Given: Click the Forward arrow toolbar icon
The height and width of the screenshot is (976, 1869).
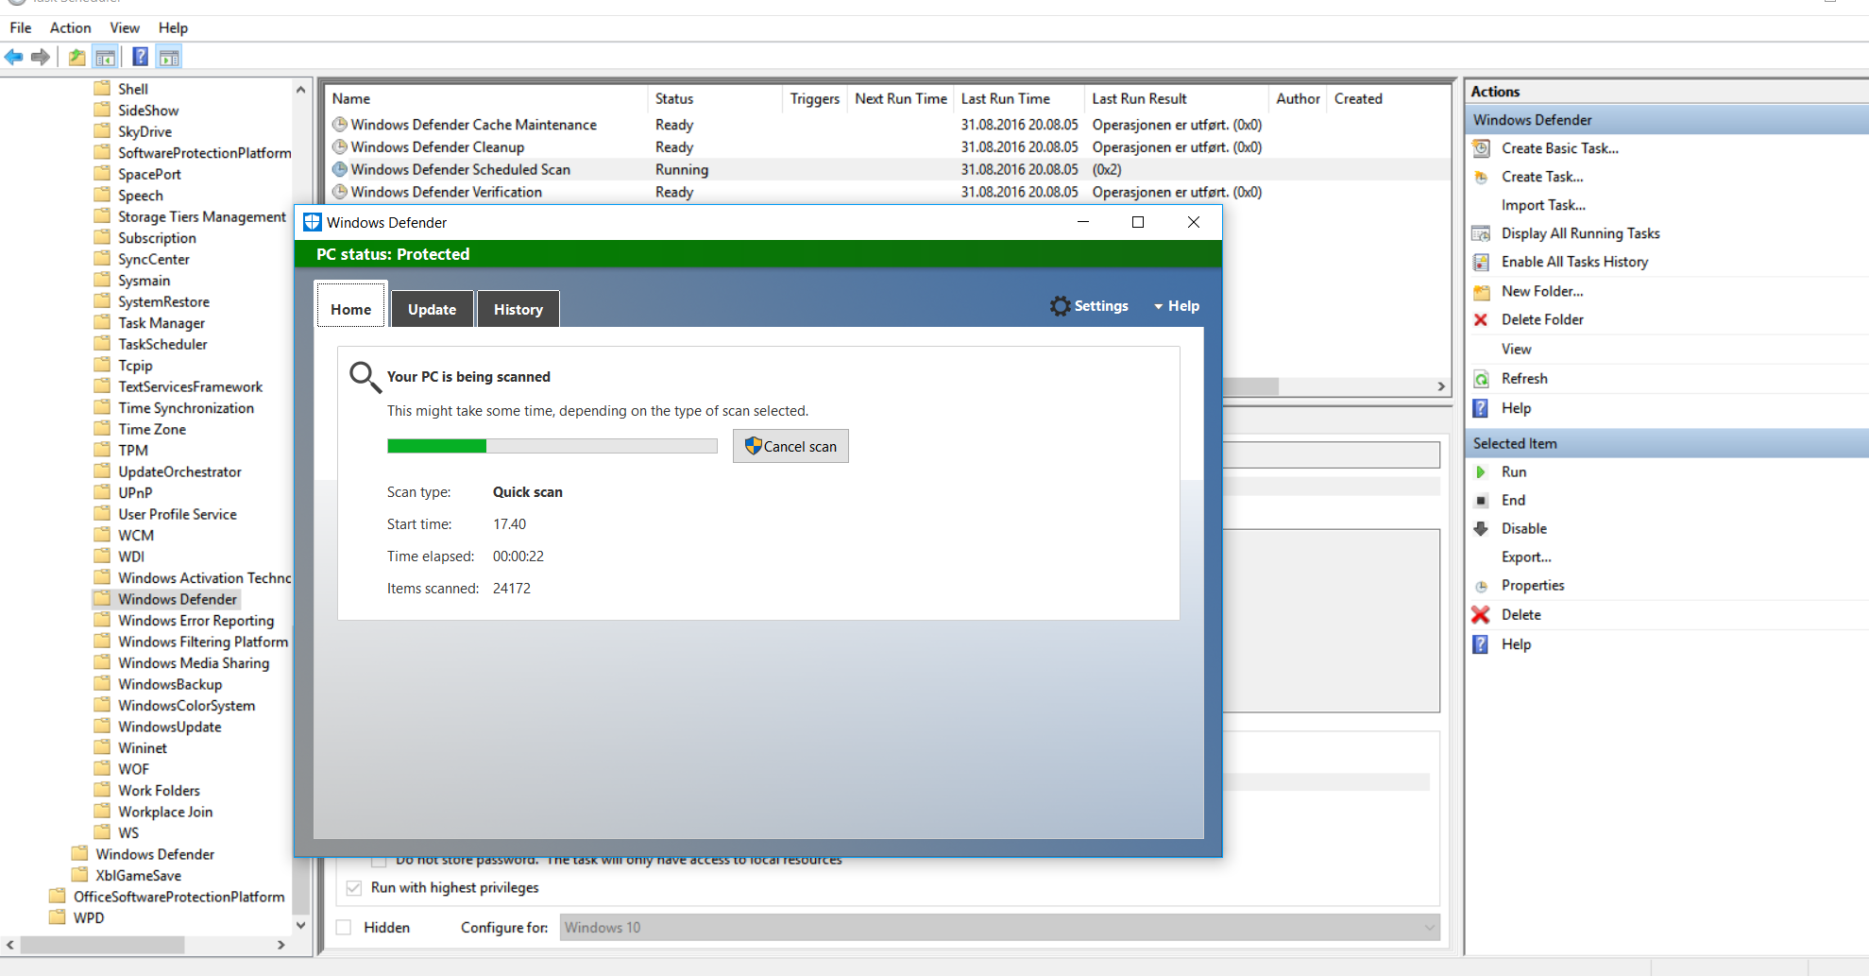Looking at the screenshot, I should coord(41,58).
